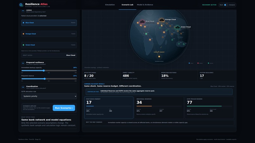
Task: Click the 03 Coordination step badge
Action: click(x=23, y=87)
